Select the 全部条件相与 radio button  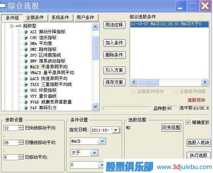click(x=133, y=91)
